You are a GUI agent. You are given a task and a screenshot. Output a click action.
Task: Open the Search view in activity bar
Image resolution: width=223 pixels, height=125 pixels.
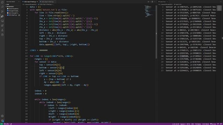click(x=2, y=7)
